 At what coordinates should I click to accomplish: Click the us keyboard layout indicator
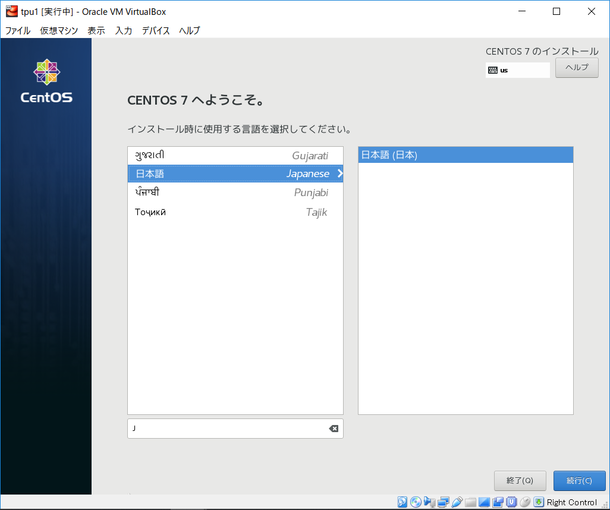pos(517,70)
